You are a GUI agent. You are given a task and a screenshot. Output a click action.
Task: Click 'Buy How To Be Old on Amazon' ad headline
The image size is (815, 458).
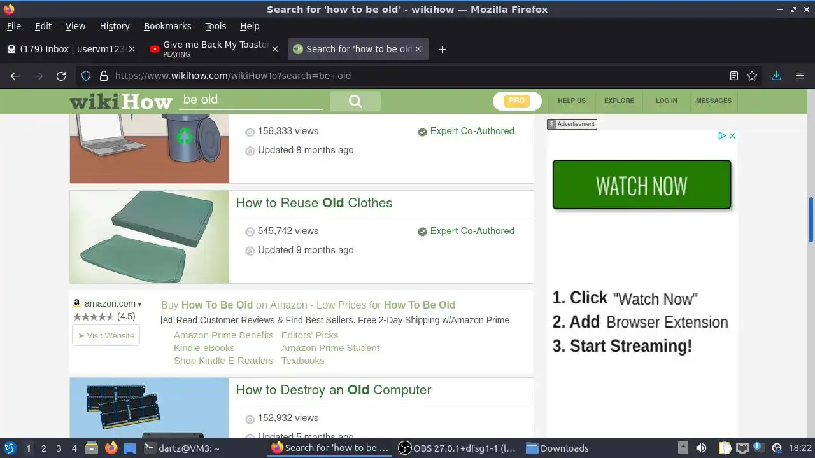coord(308,305)
